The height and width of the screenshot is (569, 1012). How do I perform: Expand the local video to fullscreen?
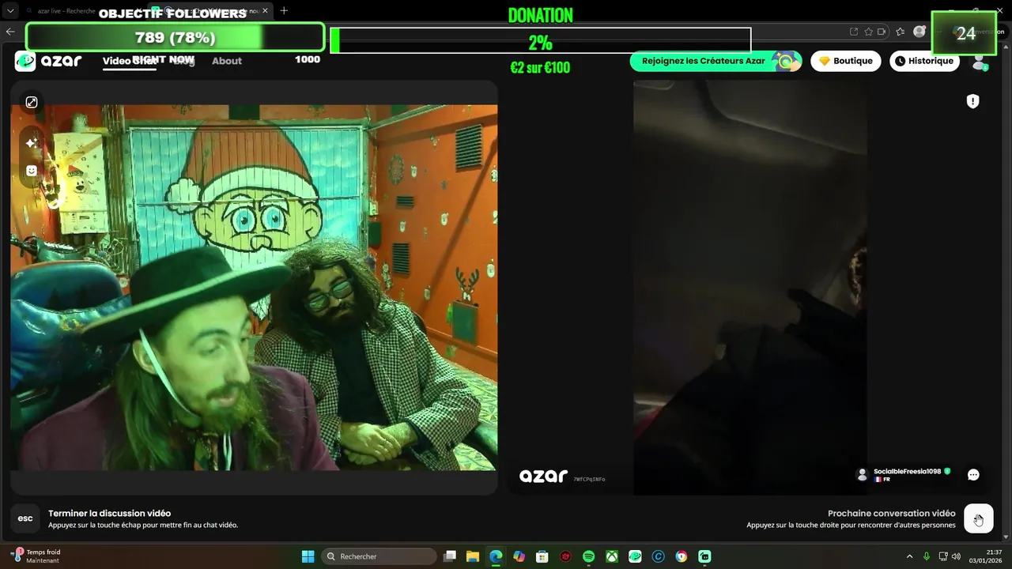coord(32,102)
